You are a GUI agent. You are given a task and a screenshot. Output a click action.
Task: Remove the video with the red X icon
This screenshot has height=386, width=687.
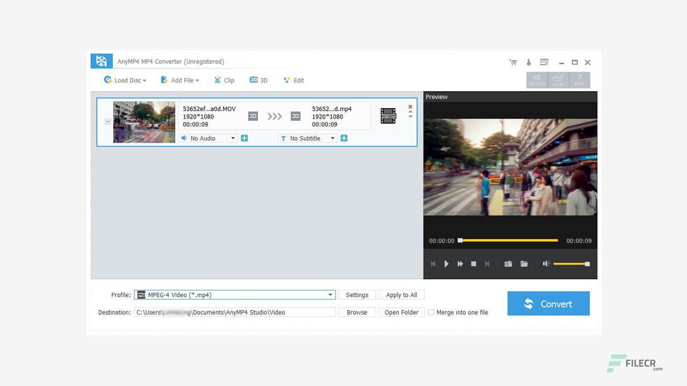coord(410,106)
